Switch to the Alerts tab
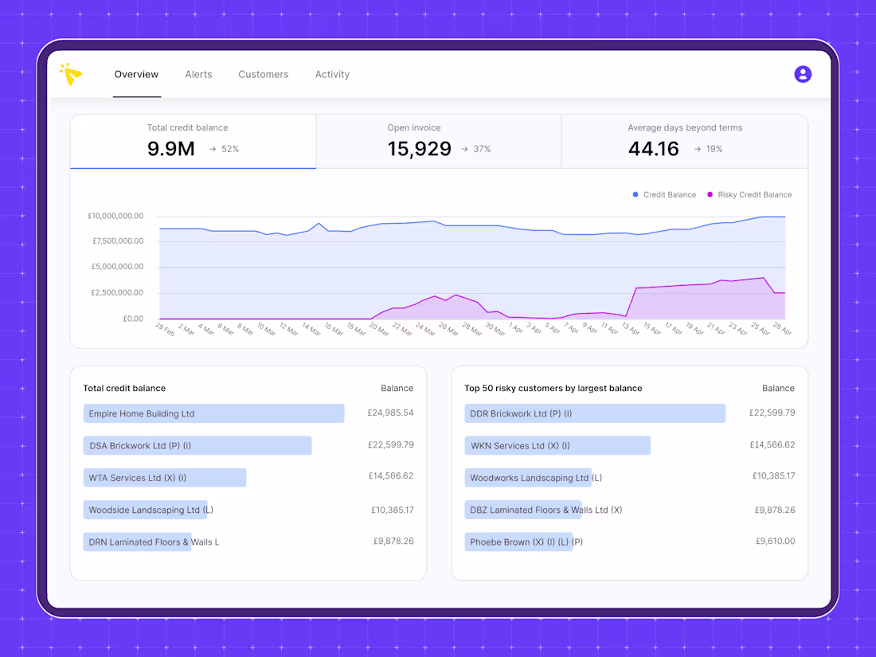 [x=198, y=74]
